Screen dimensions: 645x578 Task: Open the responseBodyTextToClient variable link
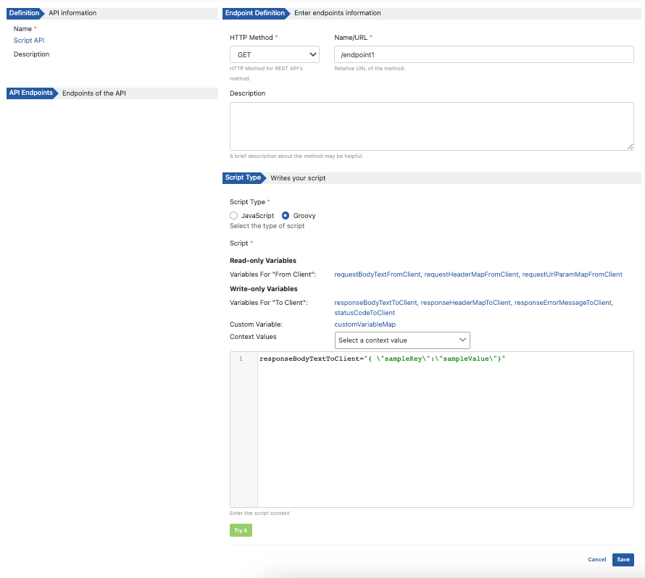375,302
